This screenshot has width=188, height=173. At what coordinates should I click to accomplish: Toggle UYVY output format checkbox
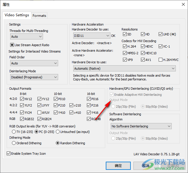39,105
